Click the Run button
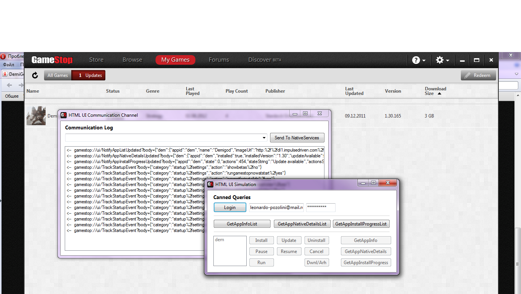This screenshot has height=294, width=521. pyautogui.click(x=261, y=263)
